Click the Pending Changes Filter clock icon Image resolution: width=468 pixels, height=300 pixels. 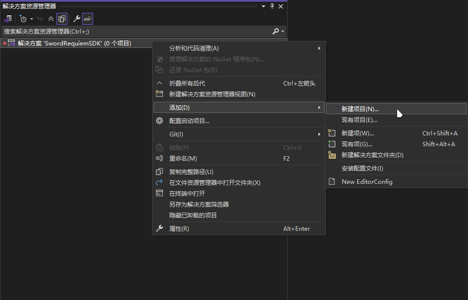[23, 18]
